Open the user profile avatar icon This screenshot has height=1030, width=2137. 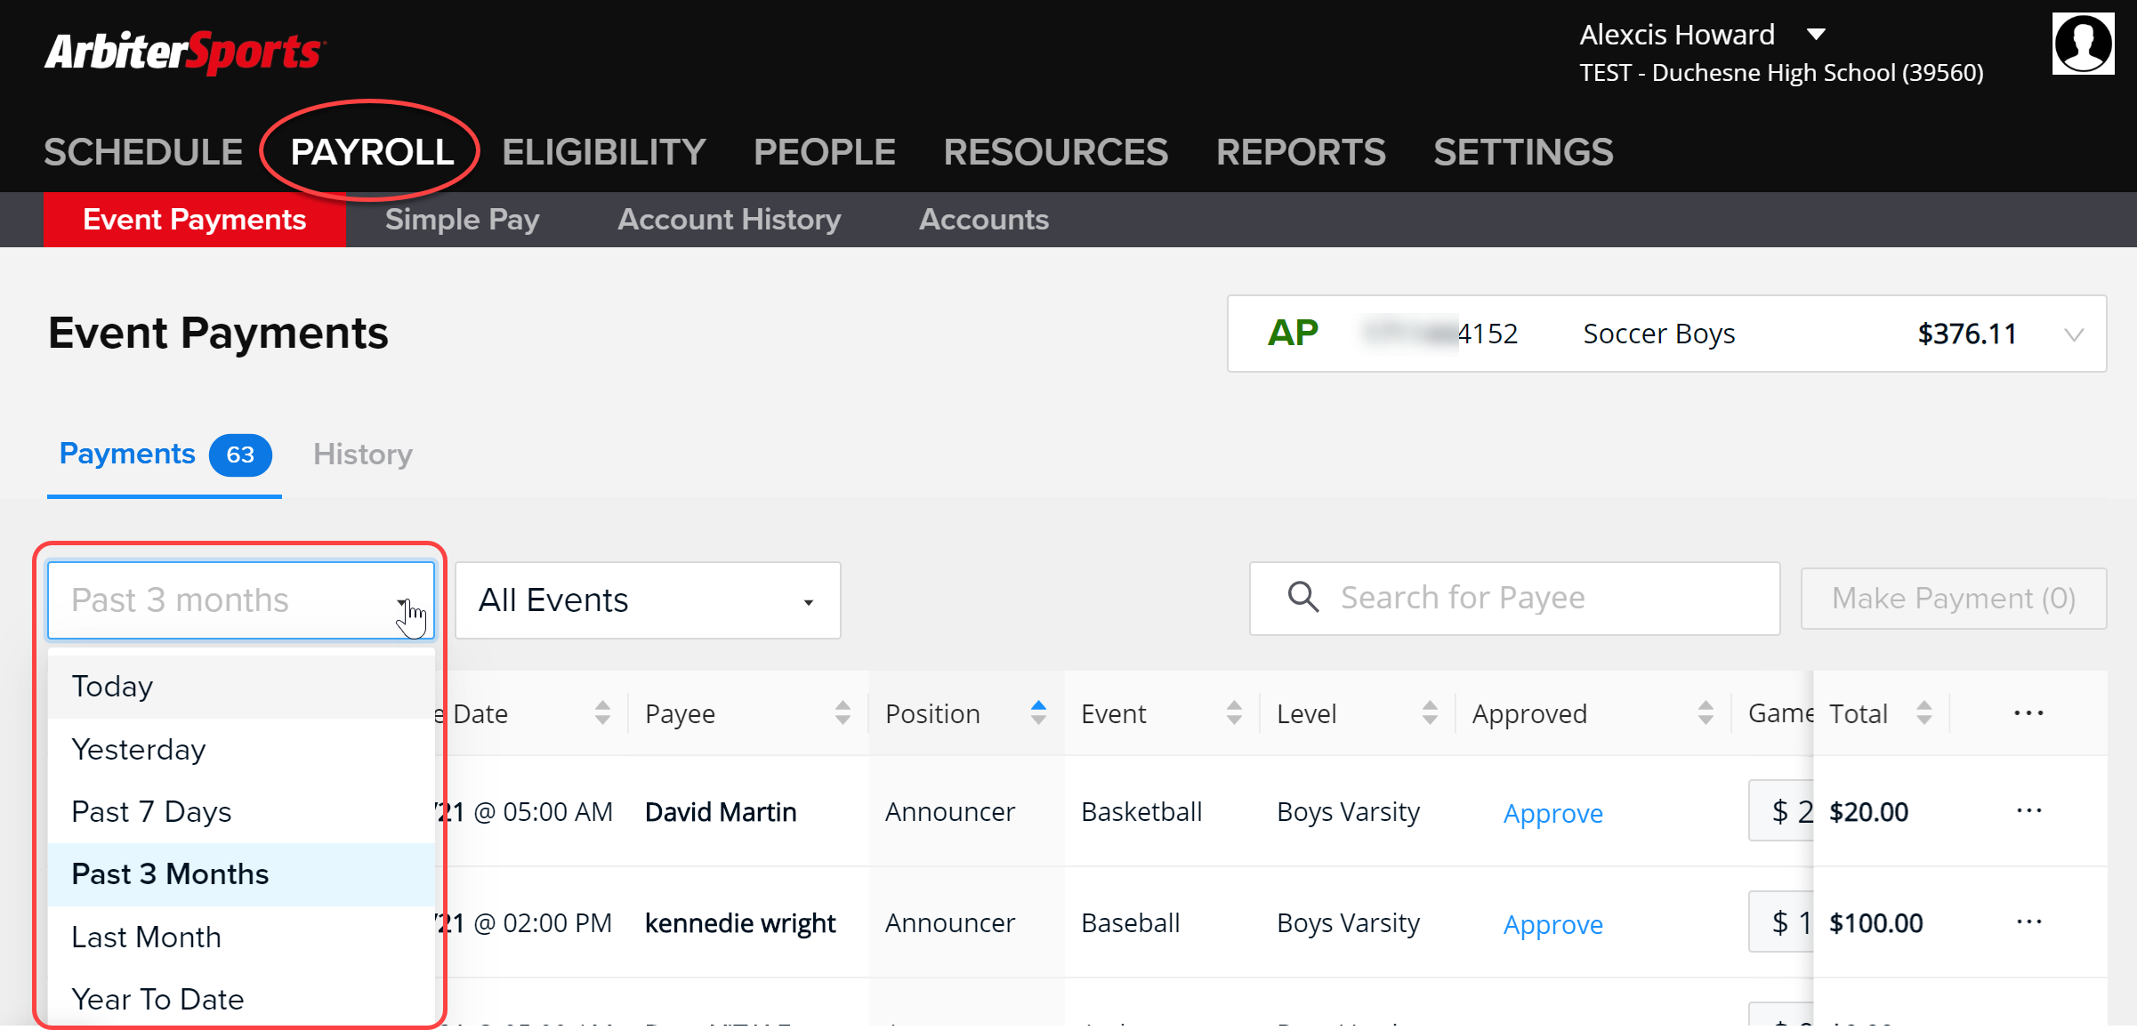tap(2083, 44)
